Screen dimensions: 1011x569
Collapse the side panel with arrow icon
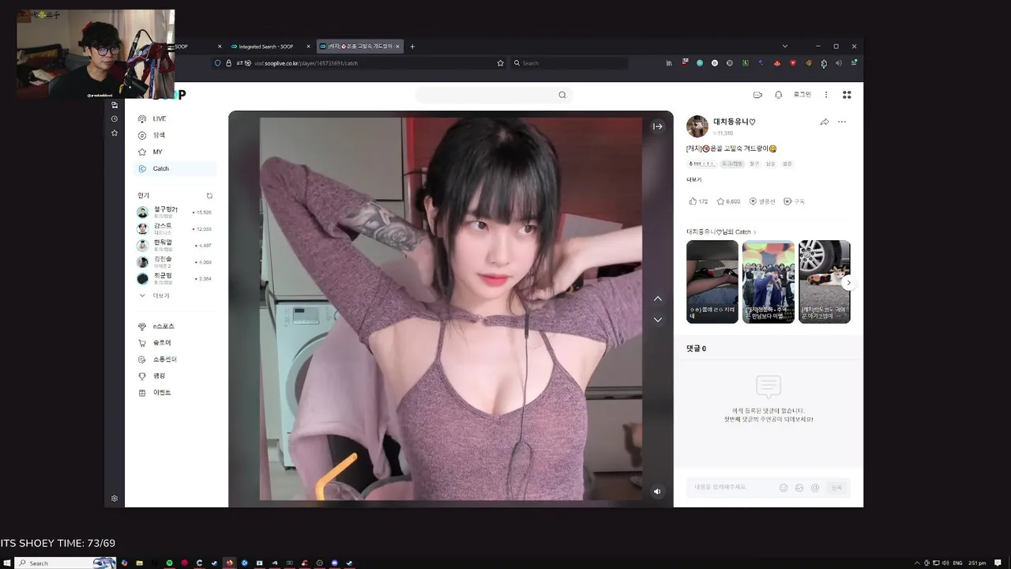coord(657,126)
